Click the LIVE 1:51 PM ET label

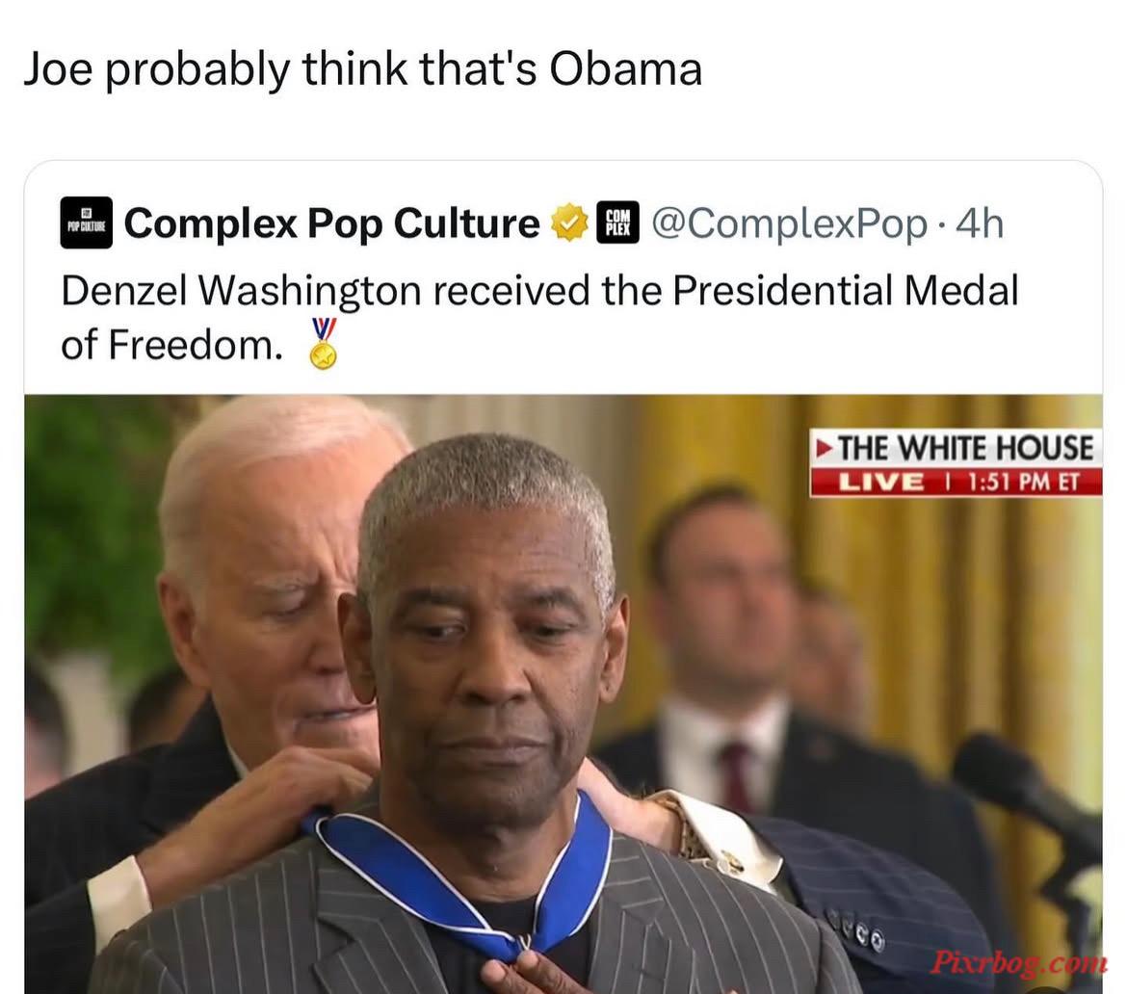(x=956, y=482)
